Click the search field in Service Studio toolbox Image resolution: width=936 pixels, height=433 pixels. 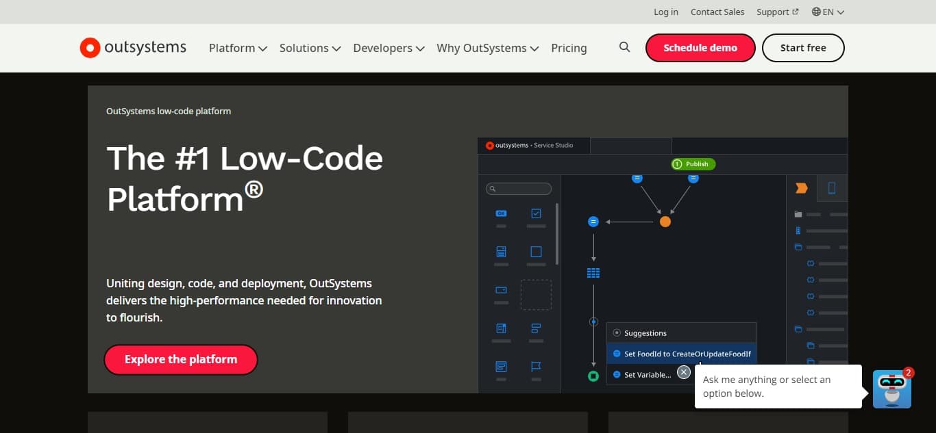[x=518, y=188]
